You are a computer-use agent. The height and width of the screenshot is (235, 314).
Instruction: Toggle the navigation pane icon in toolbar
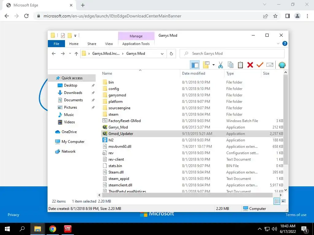(195, 65)
